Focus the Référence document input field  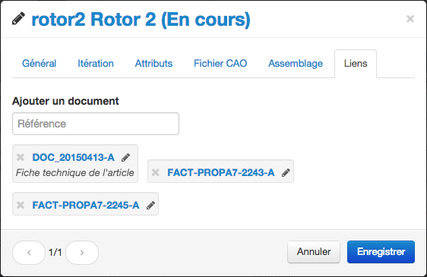(x=96, y=124)
